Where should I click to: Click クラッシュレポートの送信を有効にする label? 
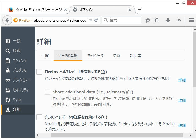pos(76,117)
